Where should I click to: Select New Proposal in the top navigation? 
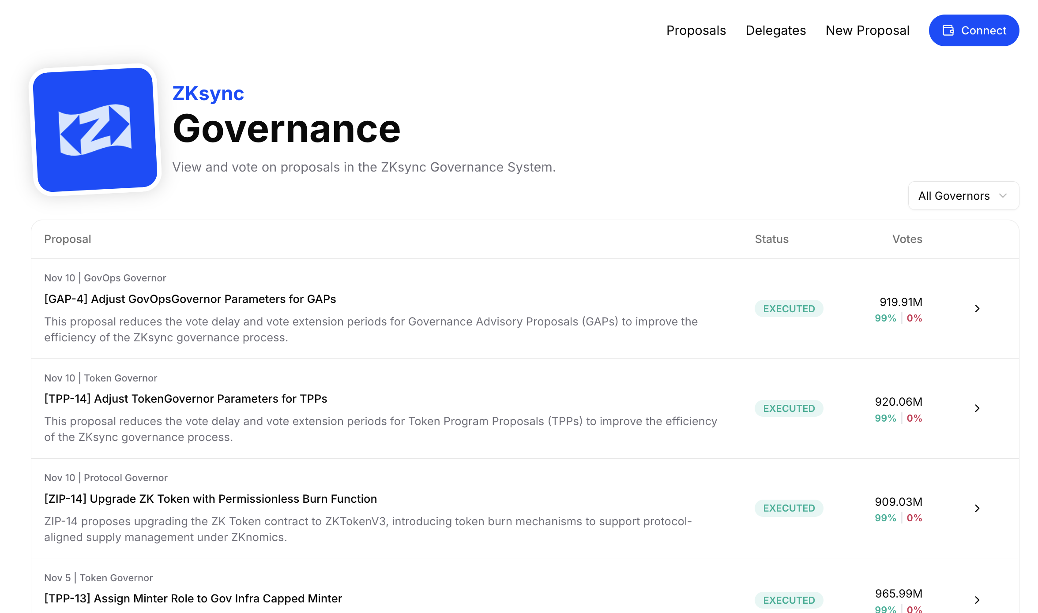(x=867, y=30)
